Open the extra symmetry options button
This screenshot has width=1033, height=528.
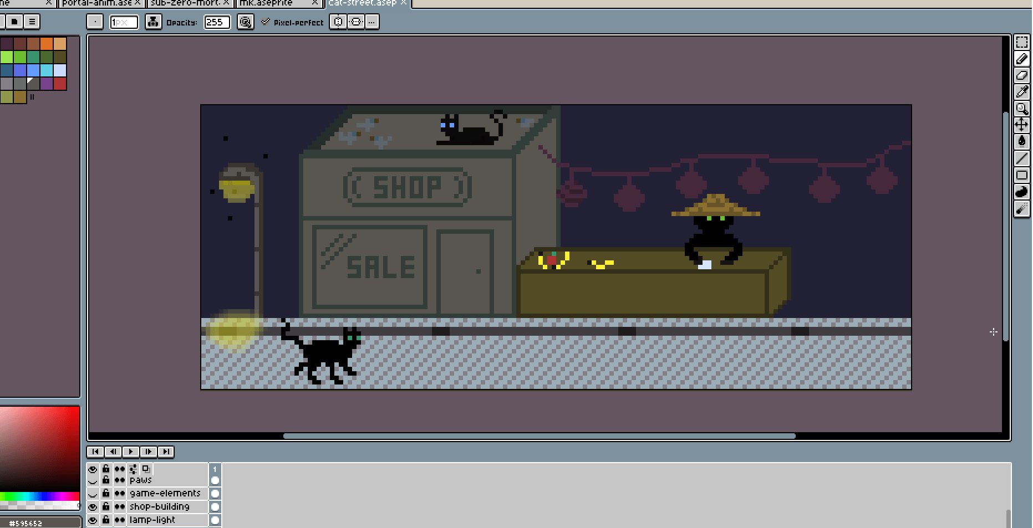[x=372, y=22]
